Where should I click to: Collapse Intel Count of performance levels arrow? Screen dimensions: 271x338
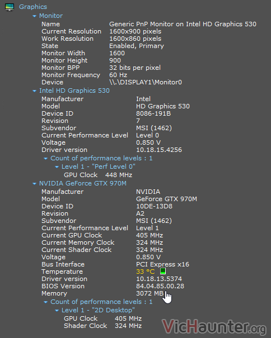45,159
